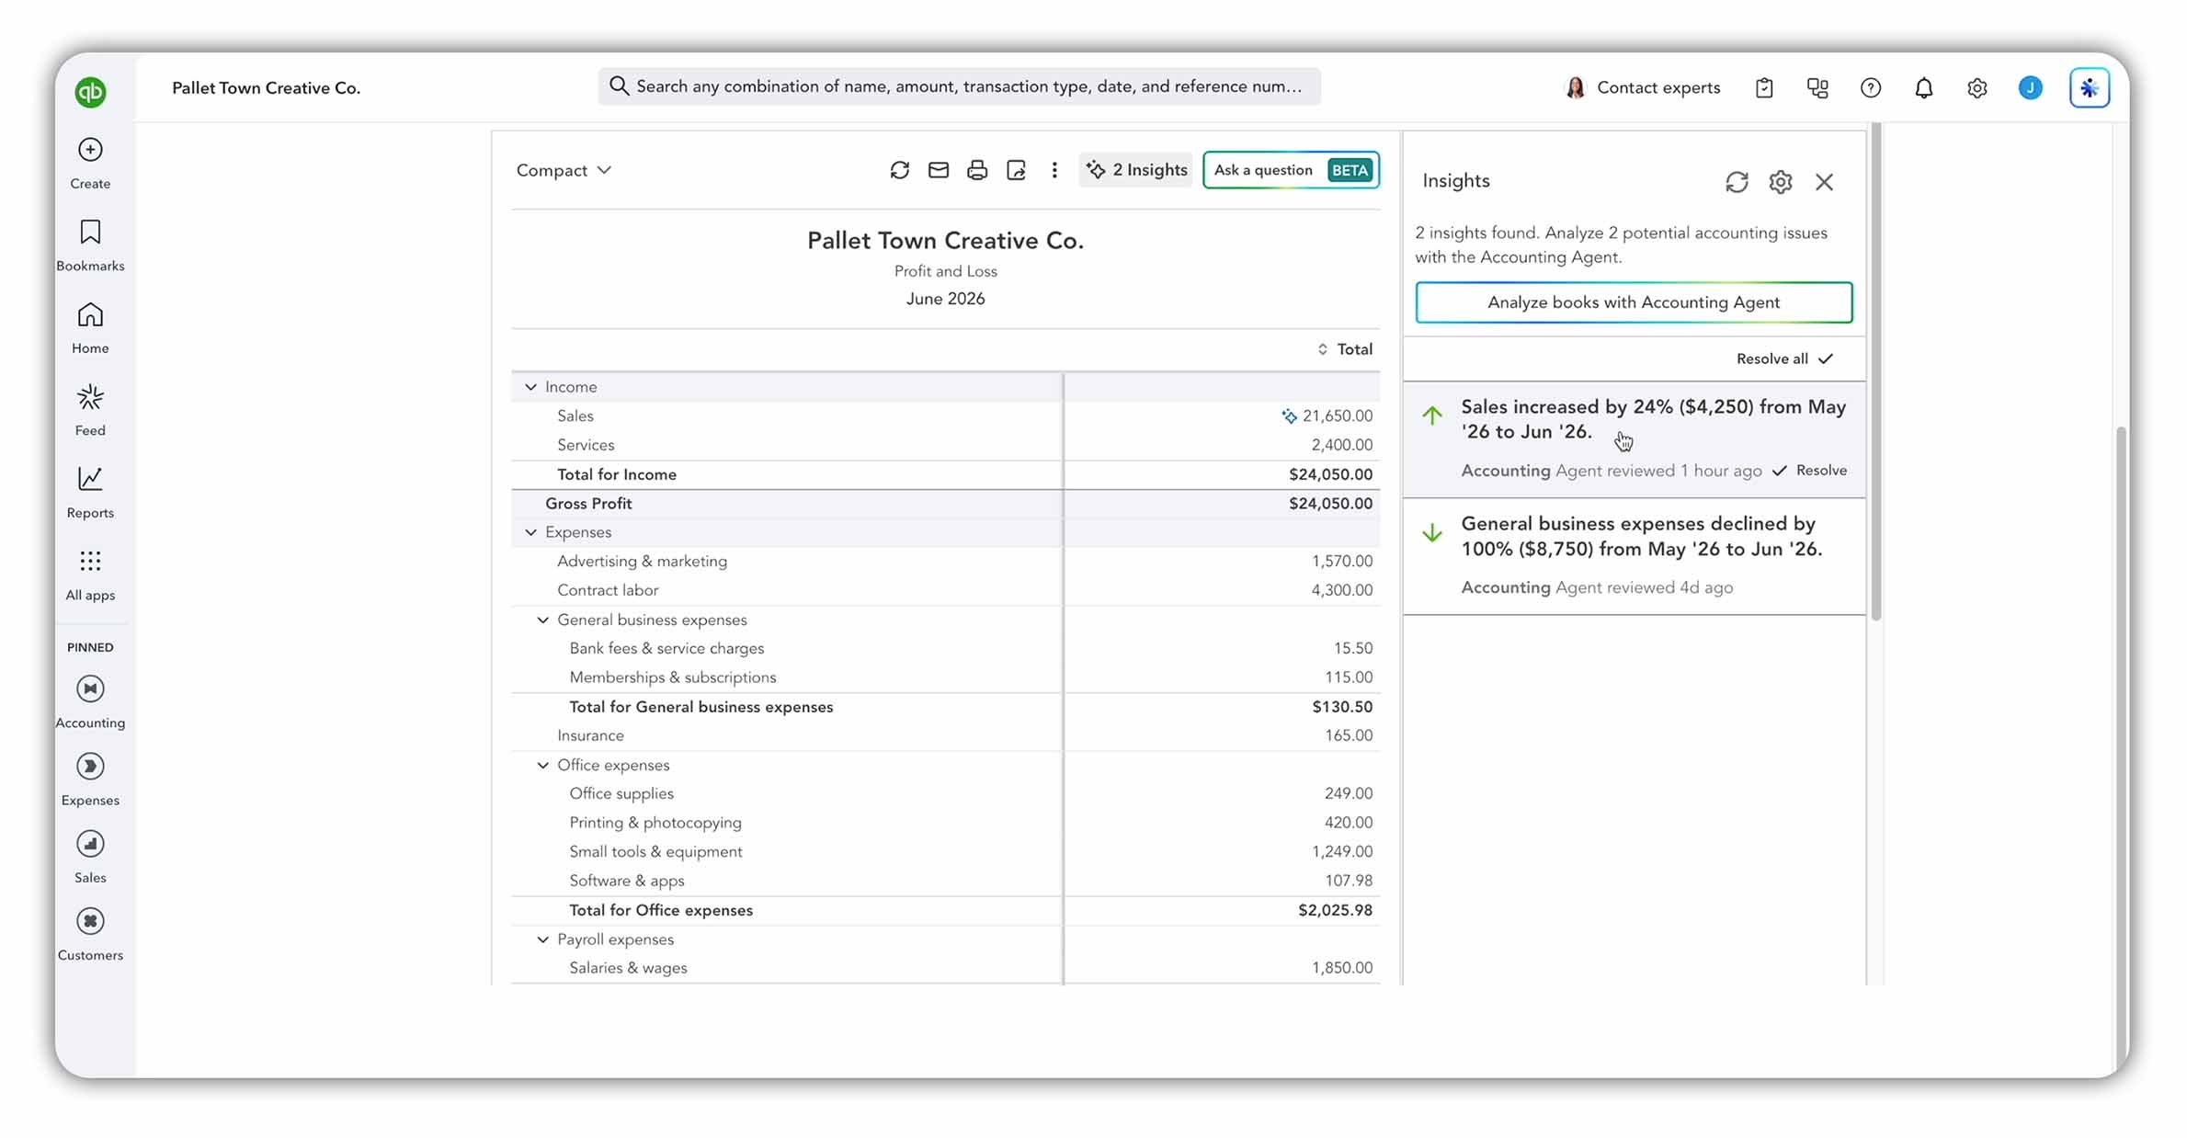Open the Intuit Assist sparkle icon
The height and width of the screenshot is (1138, 2187).
2090,87
